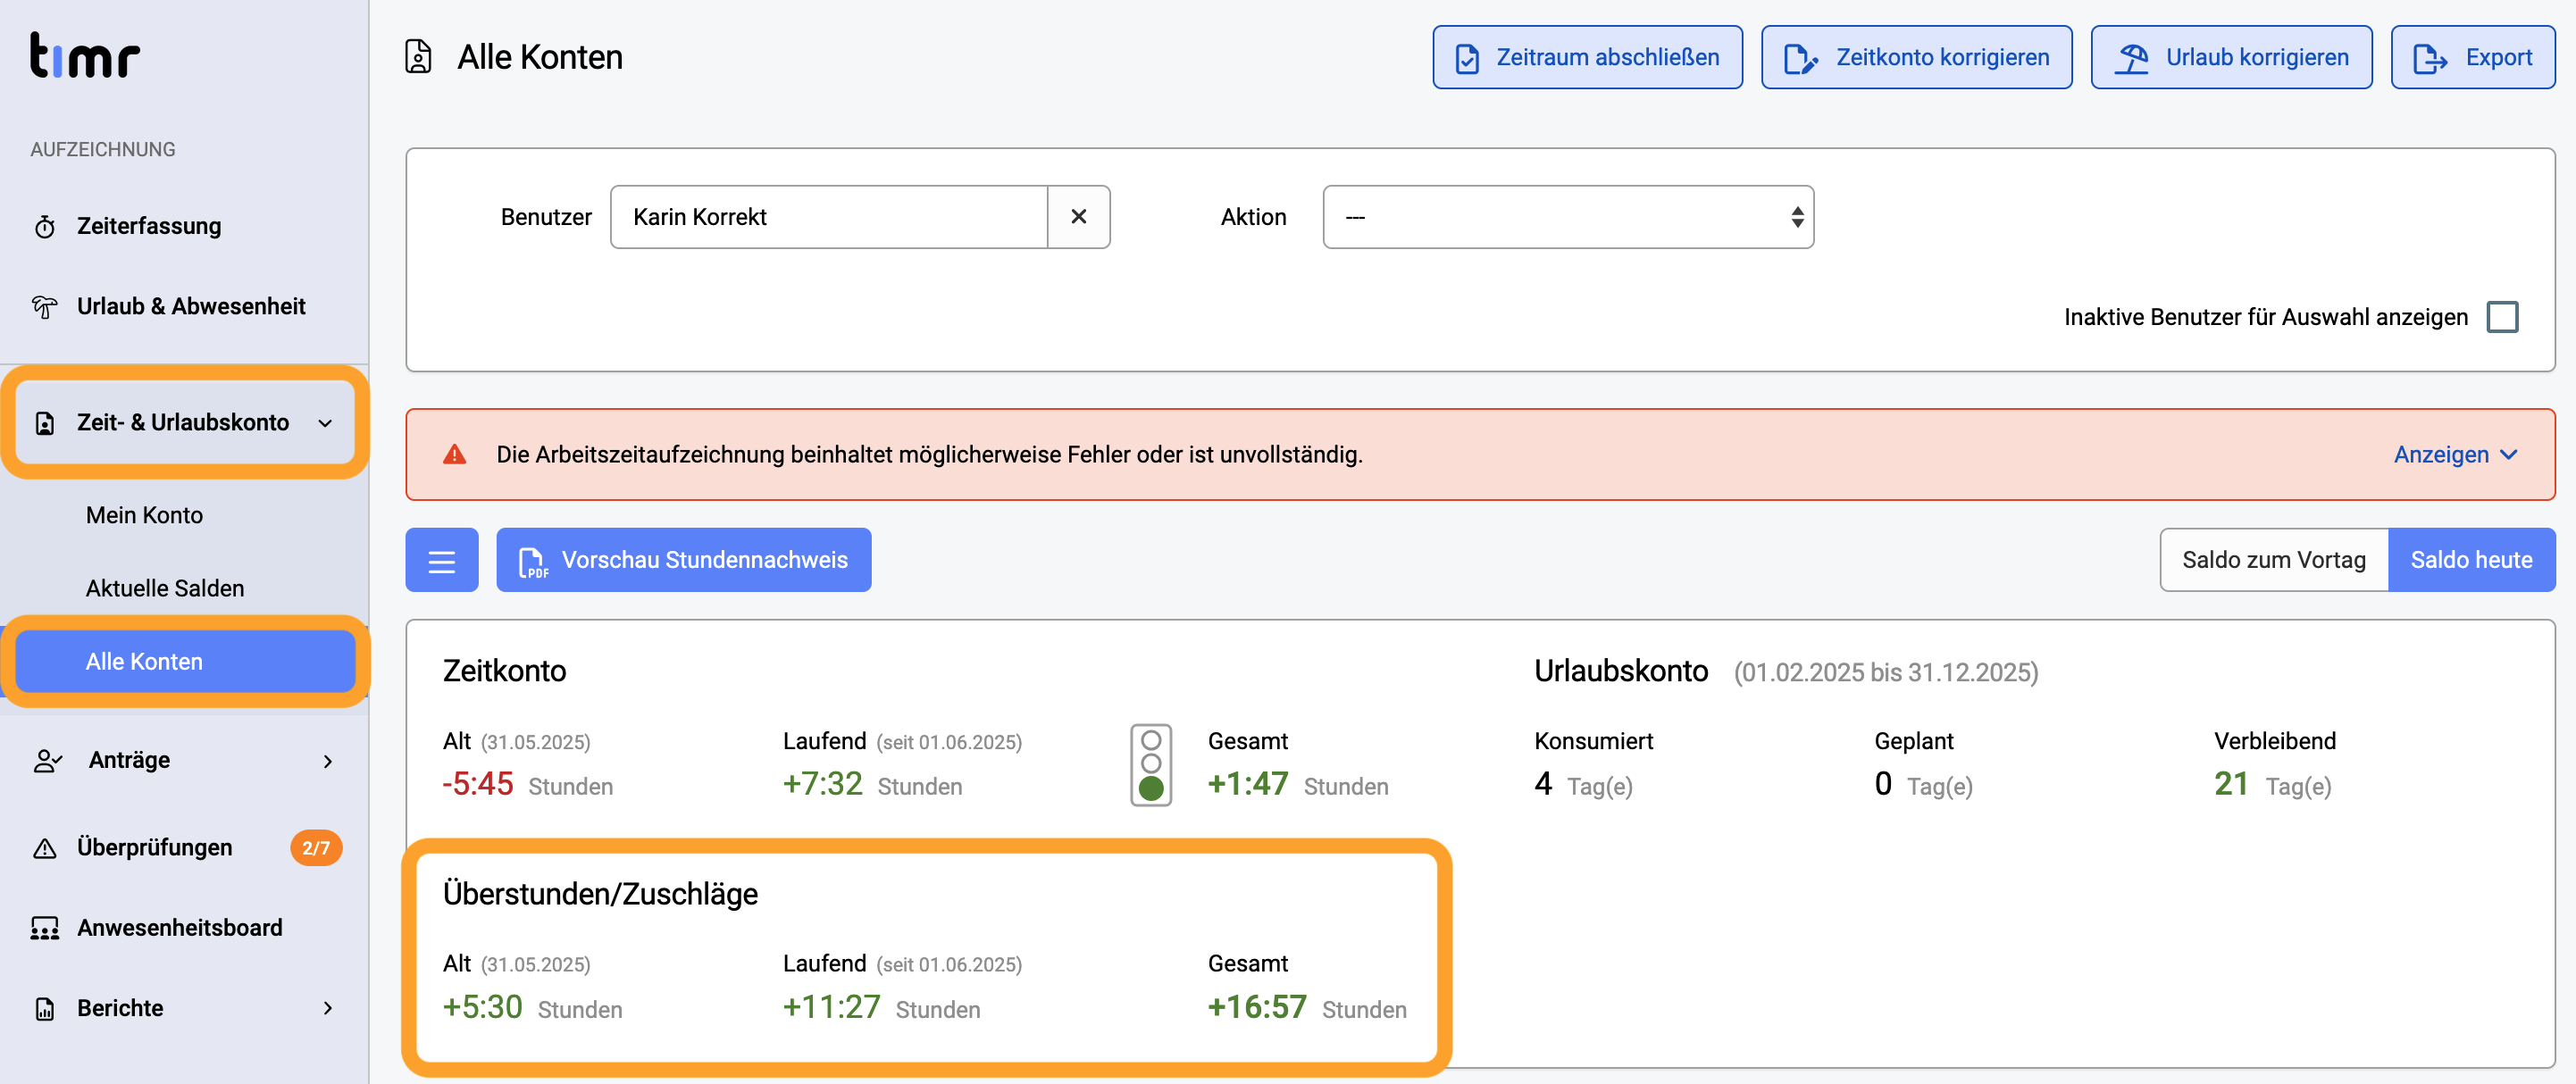Click the +7:32 Stunden Laufend value
This screenshot has height=1084, width=2576.
(872, 784)
